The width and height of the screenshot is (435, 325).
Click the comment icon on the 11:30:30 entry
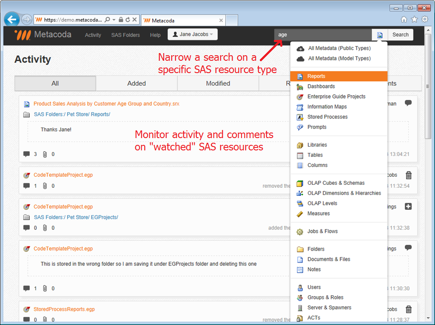point(26,288)
